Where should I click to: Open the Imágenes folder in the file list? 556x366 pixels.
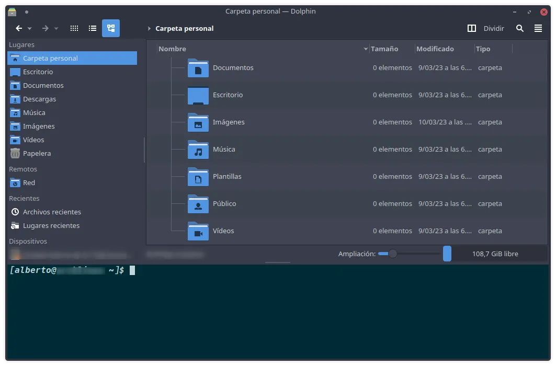point(229,122)
